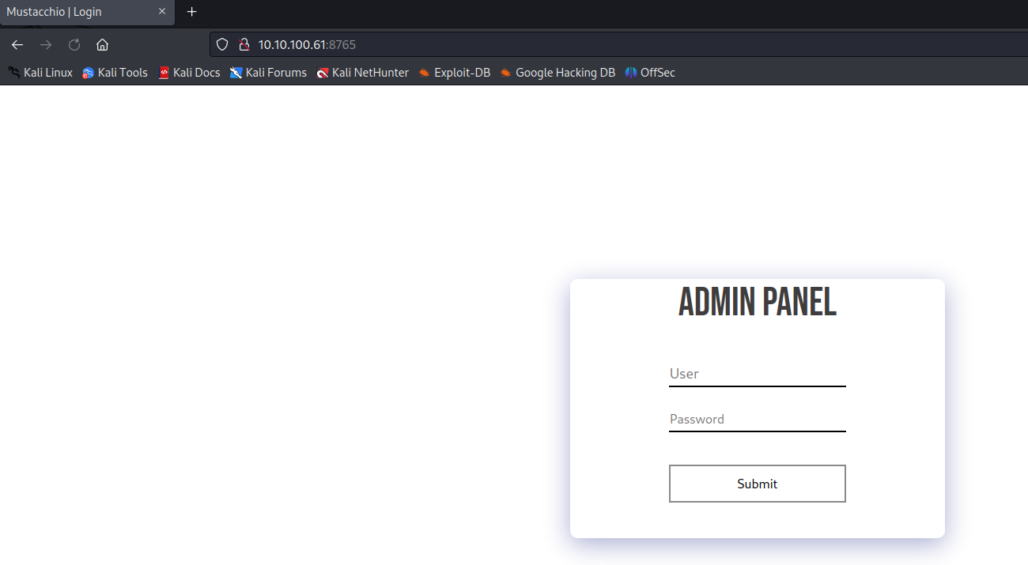
Task: Focus the Password input field
Action: coord(758,419)
